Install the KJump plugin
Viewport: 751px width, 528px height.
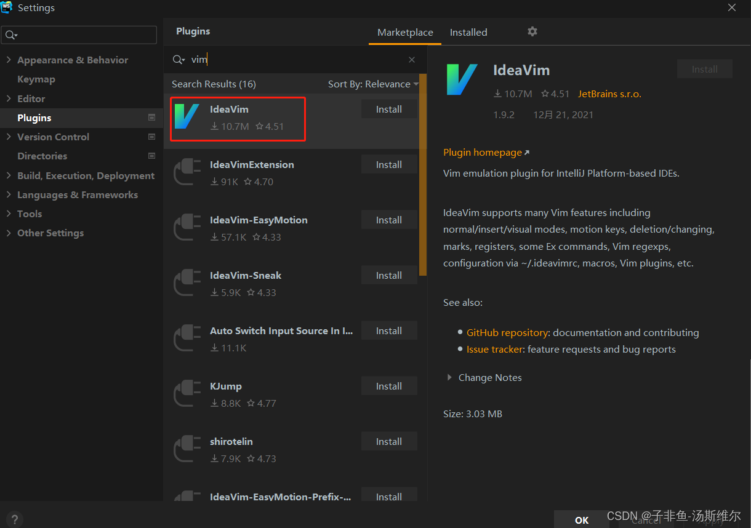click(x=389, y=386)
